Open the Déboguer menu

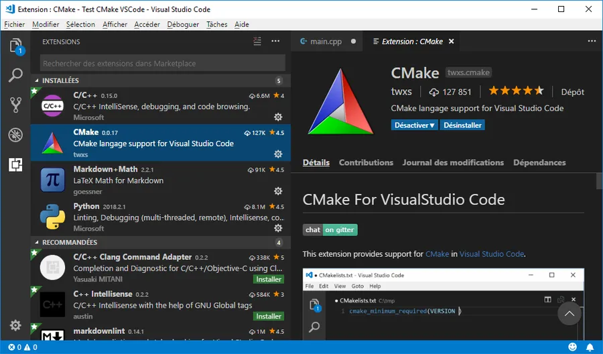[x=183, y=24]
